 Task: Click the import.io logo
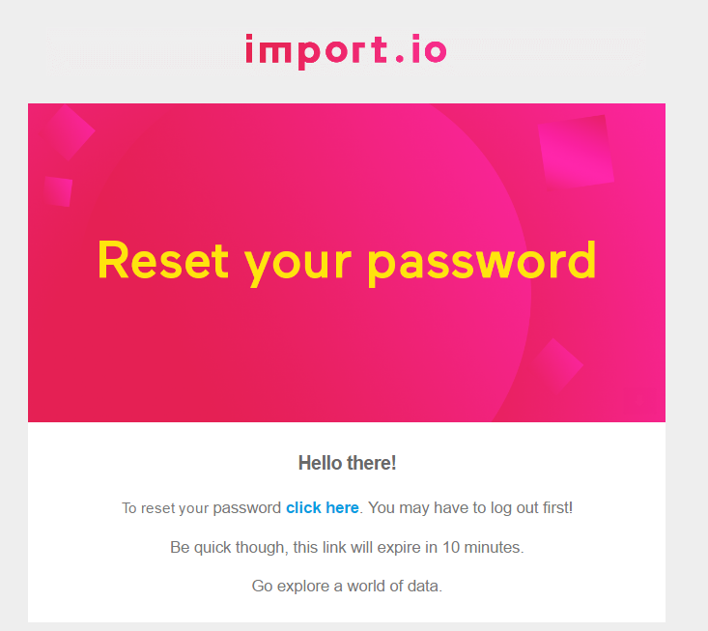pos(346,50)
